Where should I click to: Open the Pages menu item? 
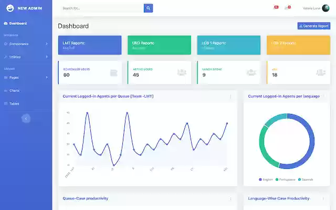(x=26, y=78)
